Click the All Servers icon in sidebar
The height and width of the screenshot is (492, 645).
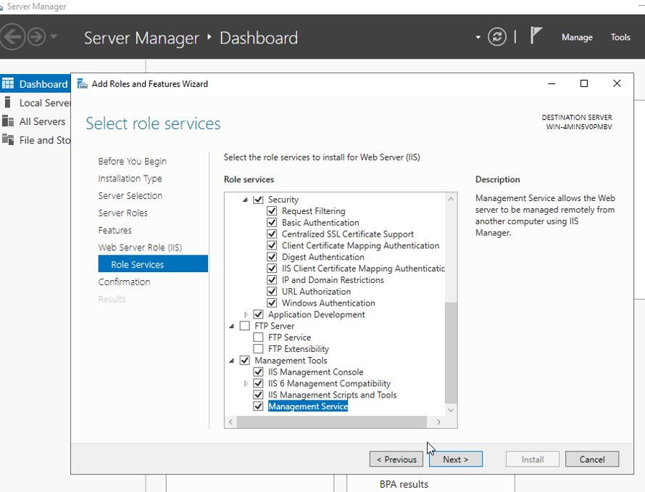[8, 120]
